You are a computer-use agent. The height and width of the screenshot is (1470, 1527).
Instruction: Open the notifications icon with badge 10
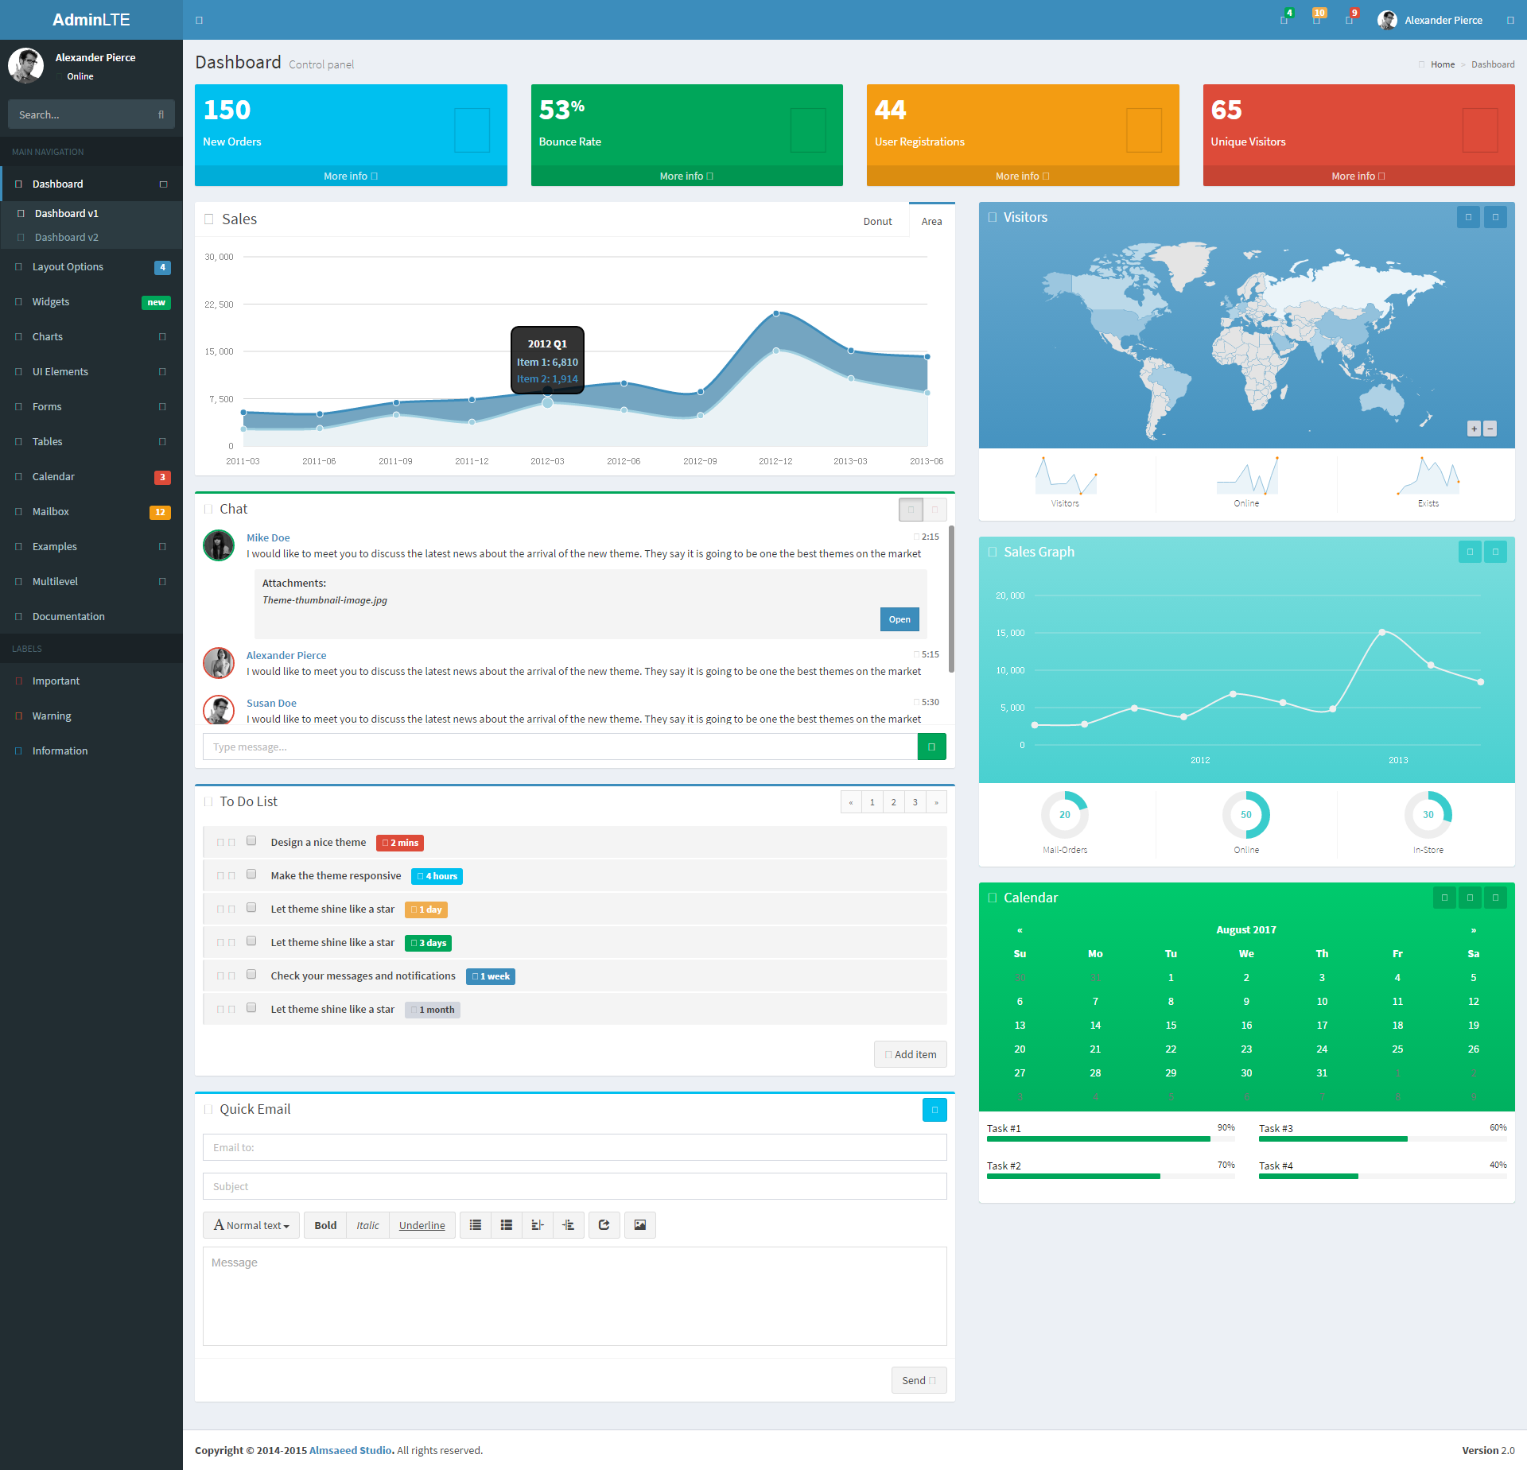(1317, 20)
